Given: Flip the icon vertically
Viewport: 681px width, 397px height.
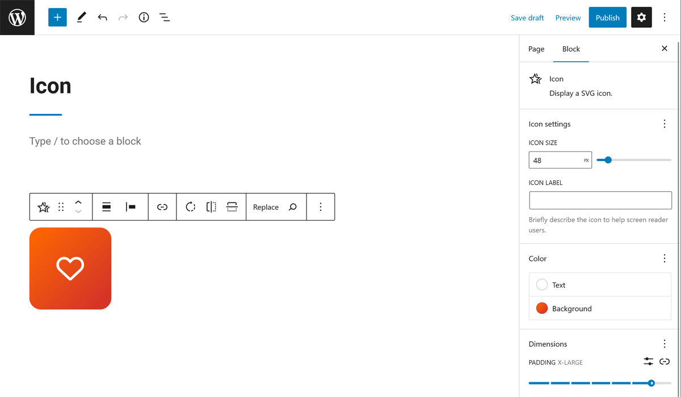Looking at the screenshot, I should coord(232,207).
